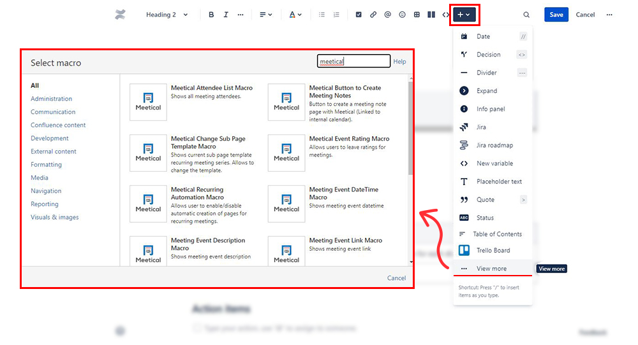Choose Decision from the insert menu
638x345 pixels.
[493, 54]
